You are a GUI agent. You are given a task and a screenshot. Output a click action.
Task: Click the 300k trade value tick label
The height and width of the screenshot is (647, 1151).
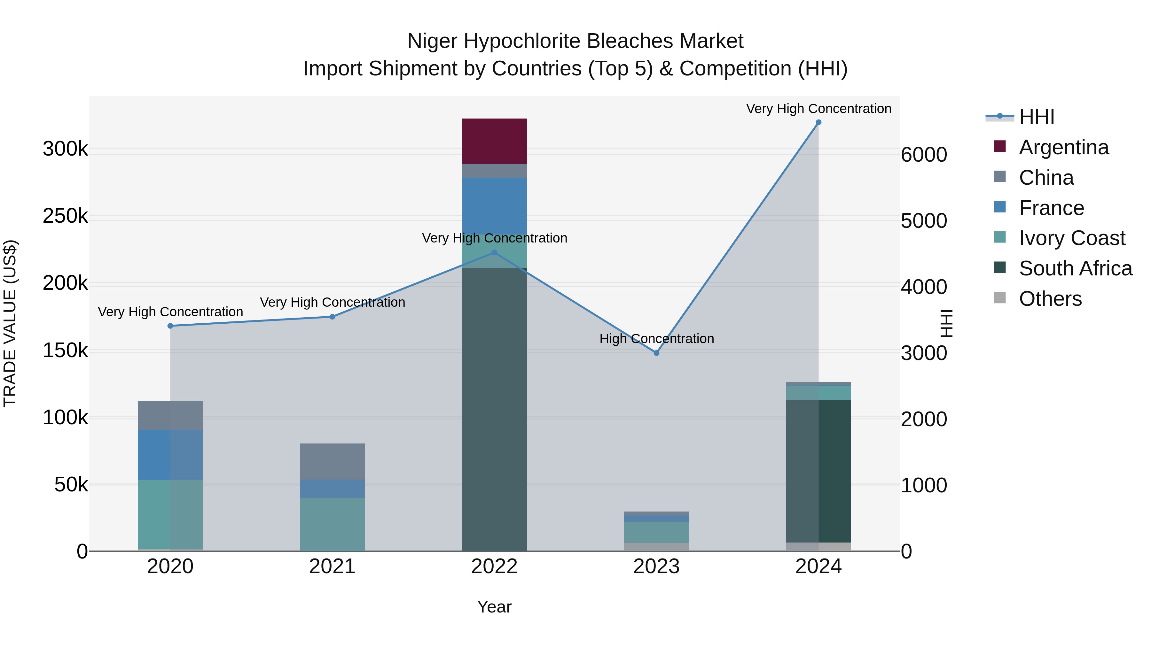(x=65, y=149)
